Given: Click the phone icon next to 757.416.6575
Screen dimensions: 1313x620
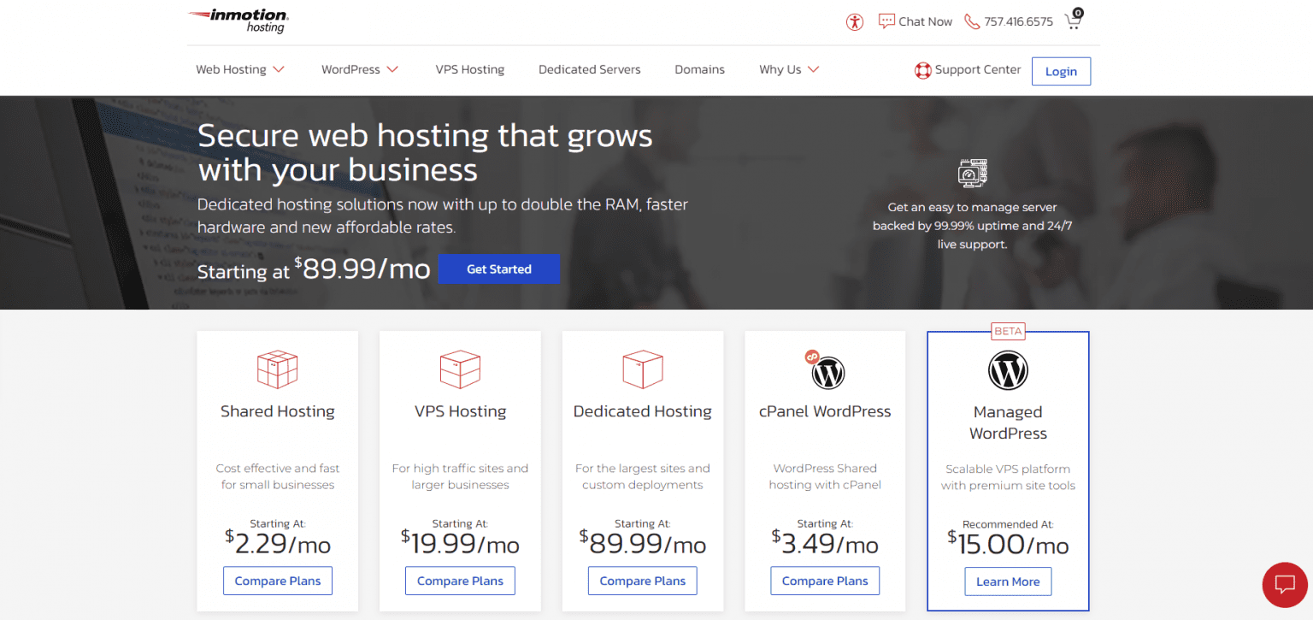Looking at the screenshot, I should [x=971, y=21].
